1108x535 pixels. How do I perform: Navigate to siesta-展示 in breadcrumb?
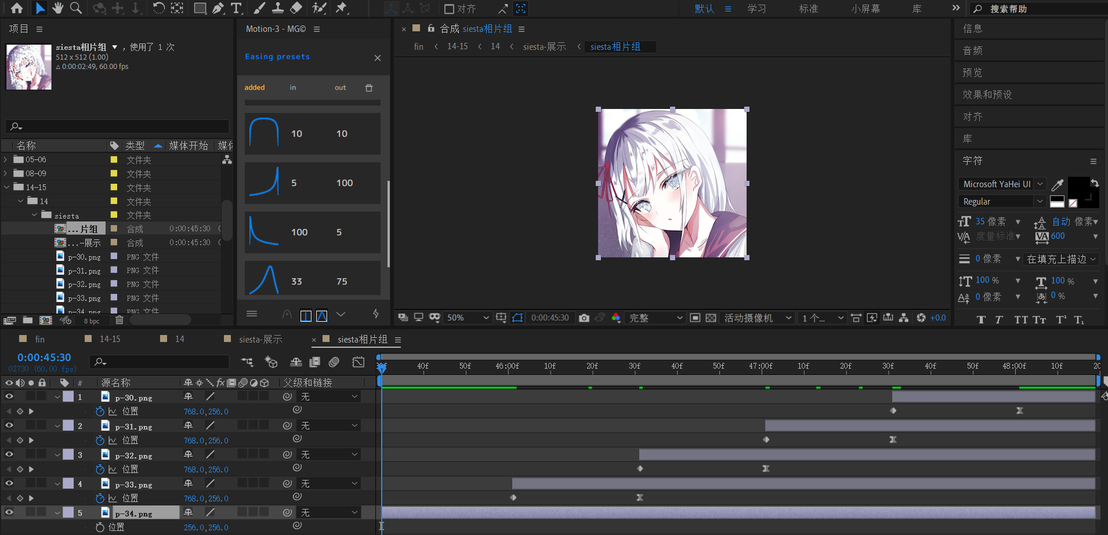[544, 46]
